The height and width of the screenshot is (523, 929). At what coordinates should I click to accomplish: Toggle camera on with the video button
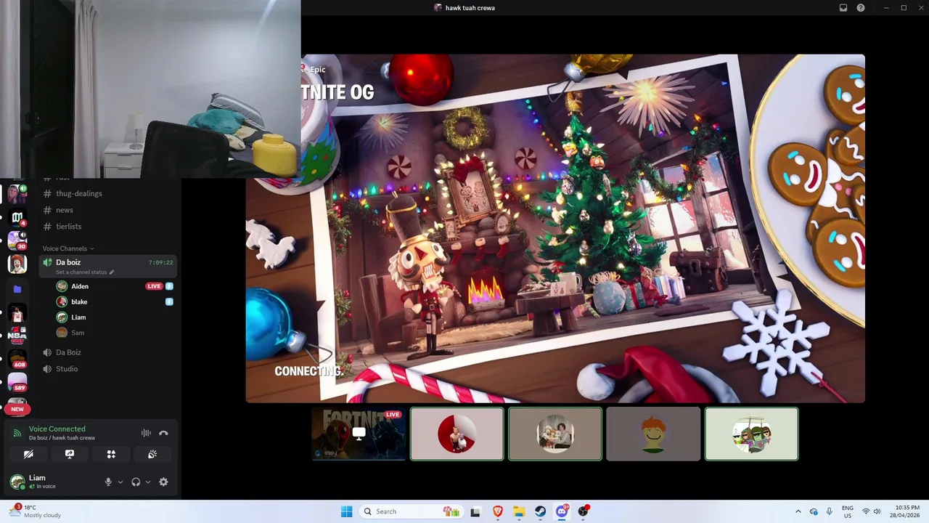tap(28, 454)
